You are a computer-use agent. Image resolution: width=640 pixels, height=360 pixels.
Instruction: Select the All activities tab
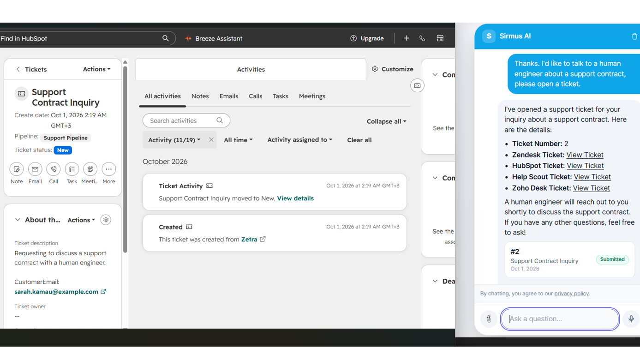point(162,96)
